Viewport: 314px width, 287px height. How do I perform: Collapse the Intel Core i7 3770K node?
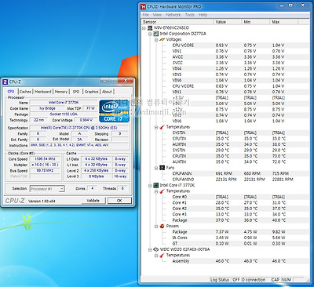pos(150,186)
